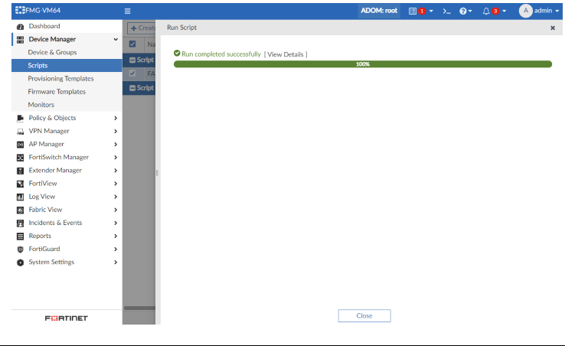Image resolution: width=565 pixels, height=346 pixels.
Task: Close the Run Script panel with X
Action: click(x=553, y=28)
